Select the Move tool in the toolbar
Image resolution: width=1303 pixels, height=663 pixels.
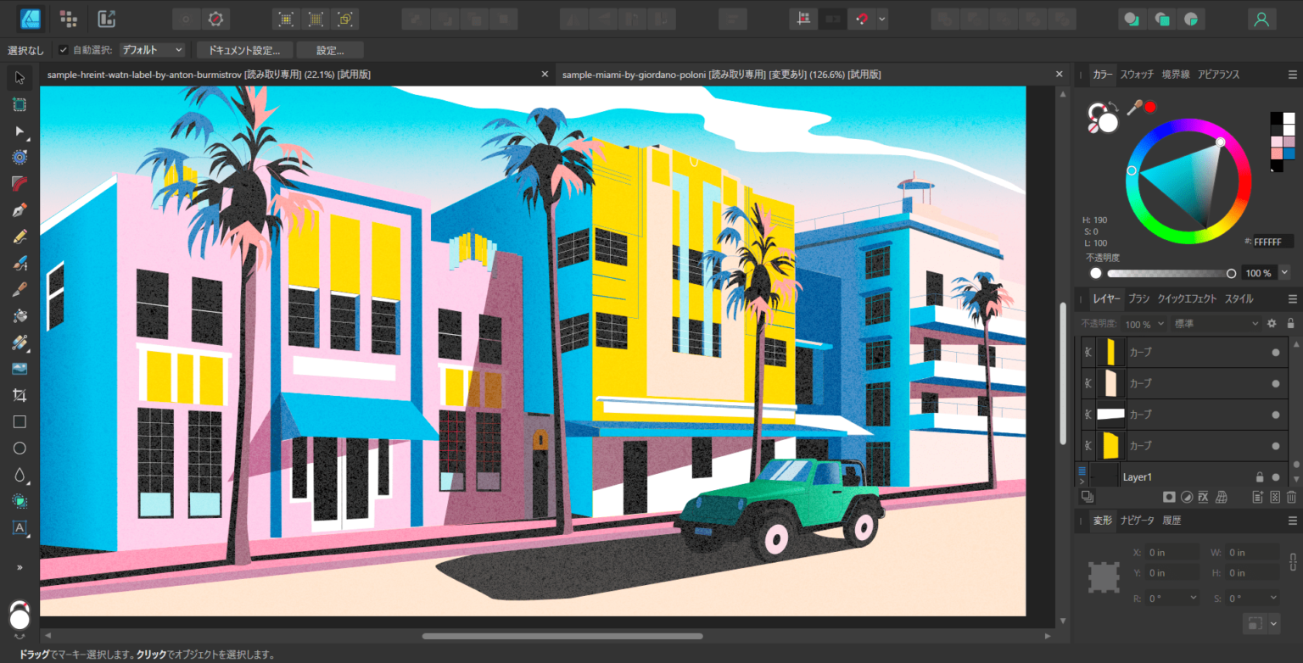pos(19,77)
